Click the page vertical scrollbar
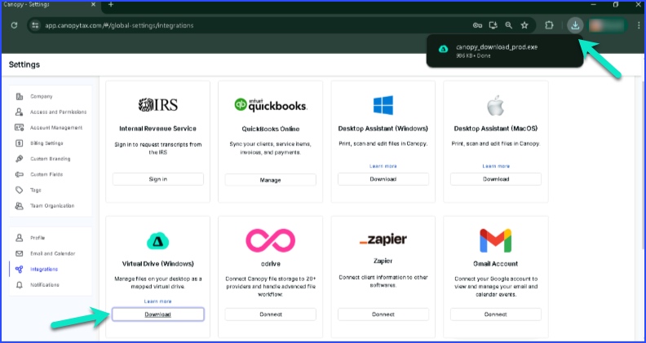The width and height of the screenshot is (646, 343). coord(644,165)
